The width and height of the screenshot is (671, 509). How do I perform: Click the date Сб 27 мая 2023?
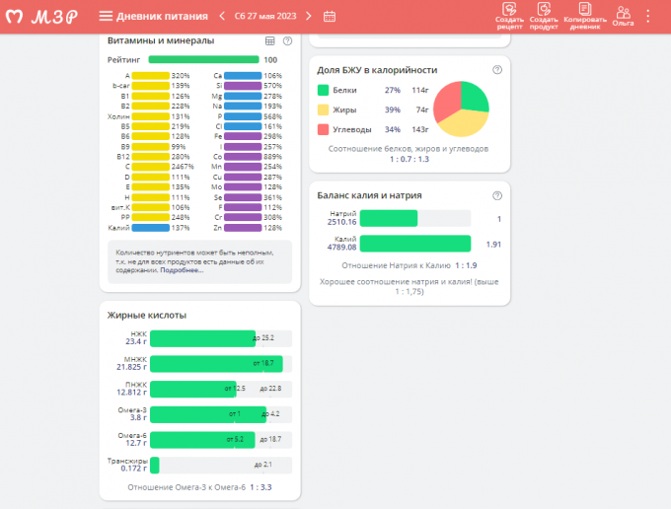click(265, 16)
